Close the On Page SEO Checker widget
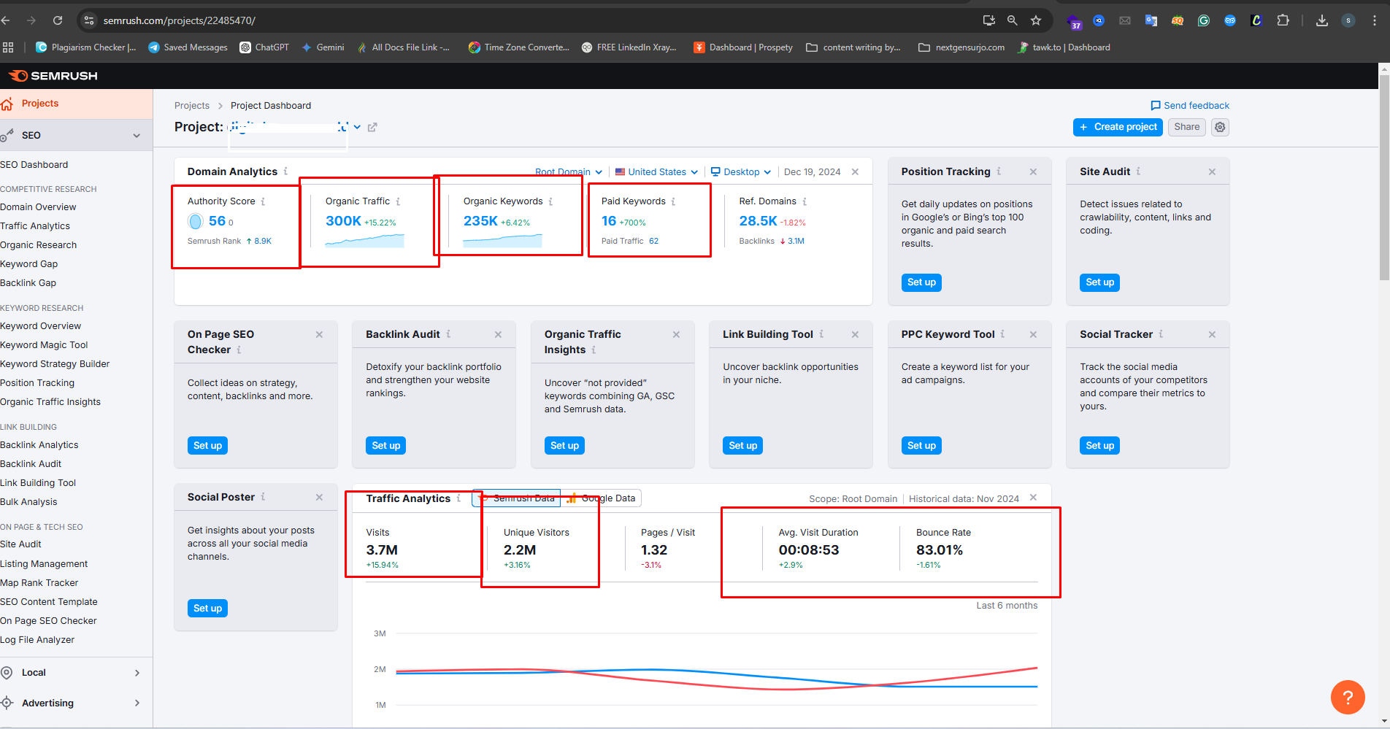This screenshot has width=1390, height=729. pos(319,334)
